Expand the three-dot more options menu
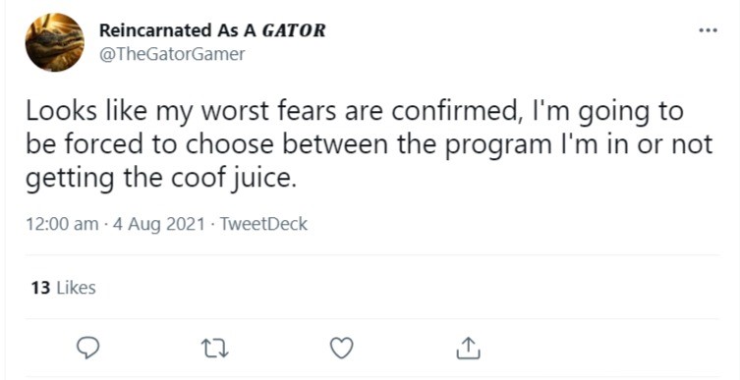The height and width of the screenshot is (380, 740). (x=709, y=30)
